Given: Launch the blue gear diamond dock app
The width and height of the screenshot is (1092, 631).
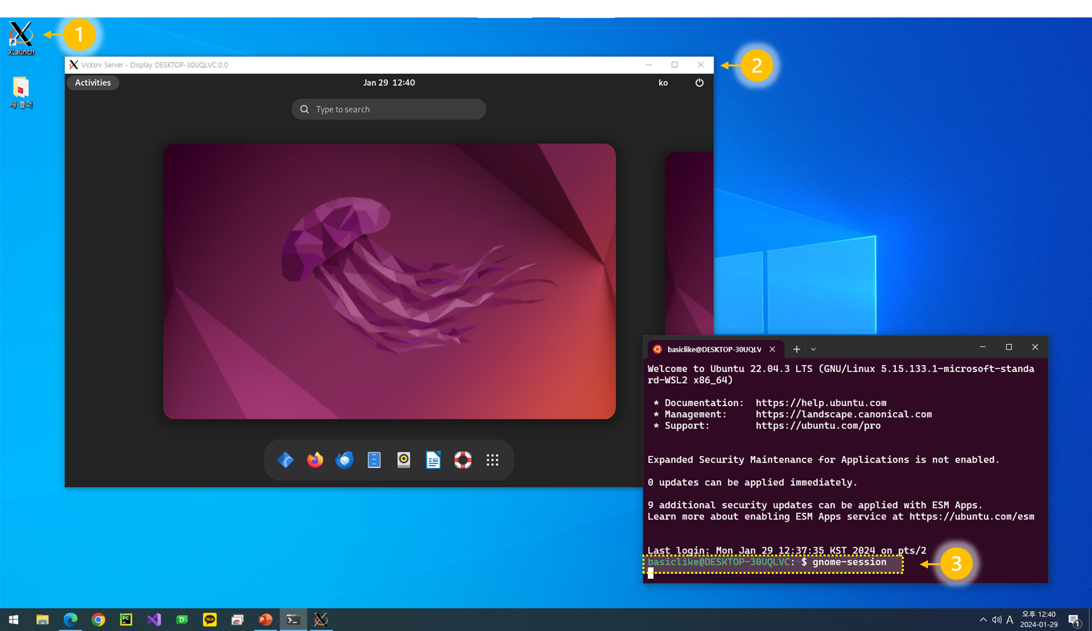Looking at the screenshot, I should point(286,460).
